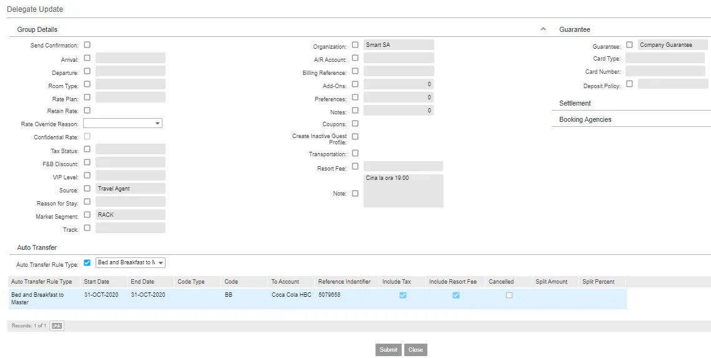Viewport: 711px width, 358px height.
Task: Click the Organization field showing Smart SA
Action: click(399, 45)
